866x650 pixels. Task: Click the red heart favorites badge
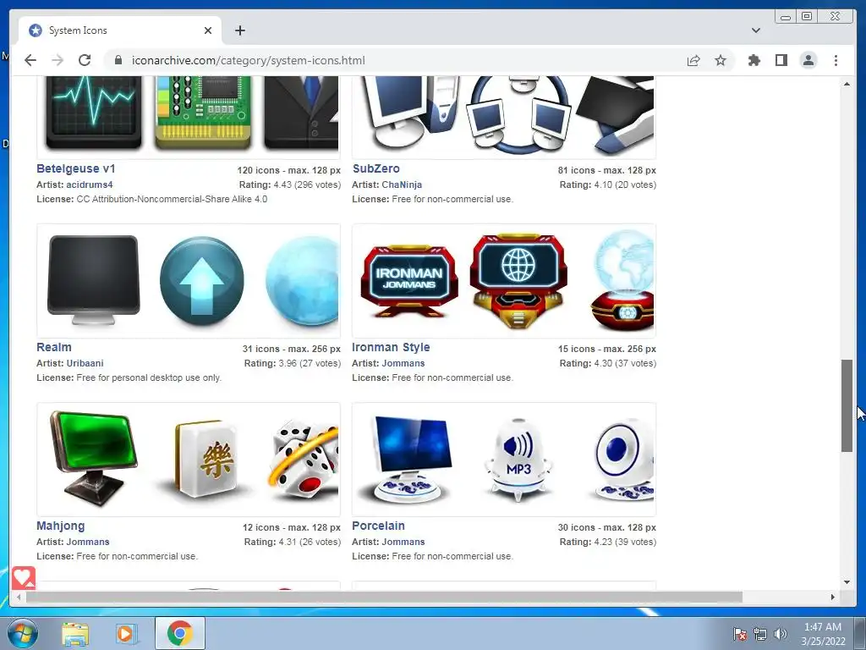(x=23, y=578)
